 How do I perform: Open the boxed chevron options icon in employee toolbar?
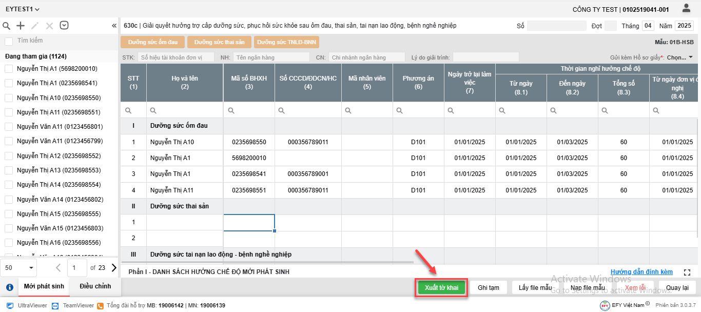tap(64, 25)
